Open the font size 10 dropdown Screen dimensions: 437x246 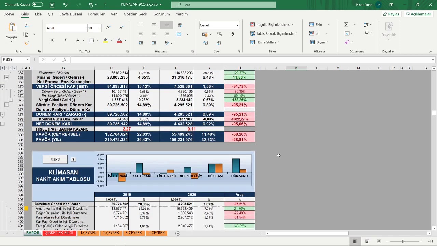tap(100, 28)
